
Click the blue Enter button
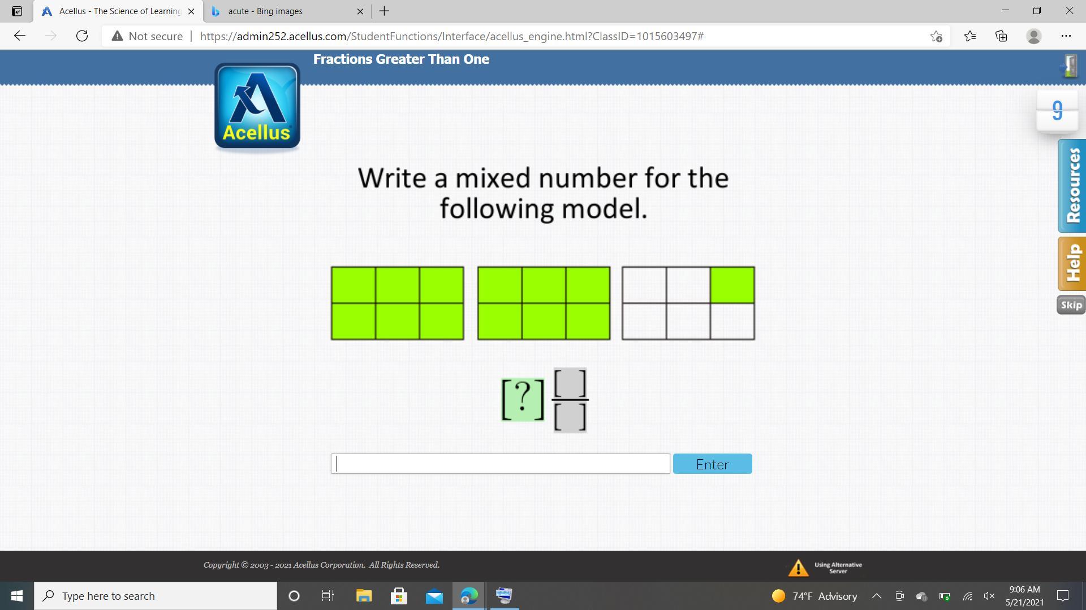click(x=712, y=464)
